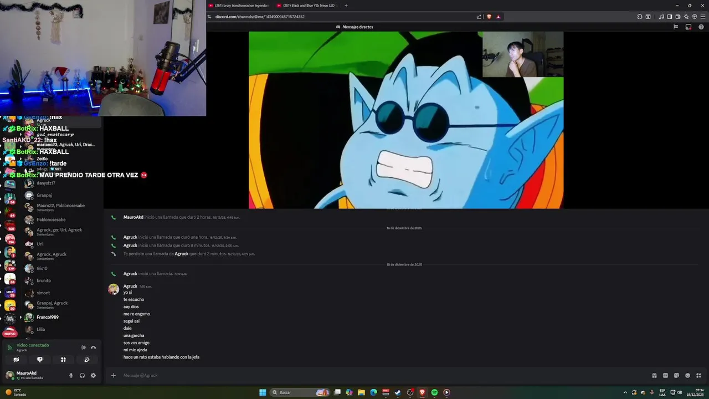
Task: Open activities launcher in the call panel
Action: click(63, 360)
